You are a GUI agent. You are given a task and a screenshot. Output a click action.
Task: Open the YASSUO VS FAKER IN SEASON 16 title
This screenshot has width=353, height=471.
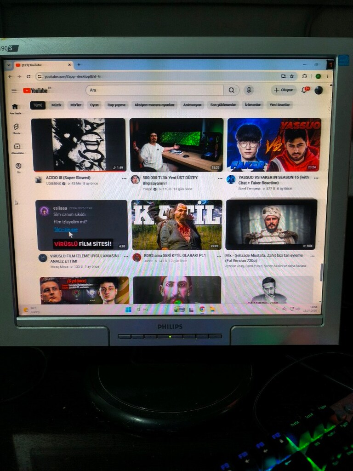tap(273, 180)
